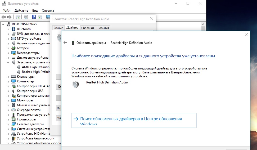This screenshot has width=257, height=150.
Task: Collapse the DESKTOP-6F2J4PS root node
Action: (3, 24)
